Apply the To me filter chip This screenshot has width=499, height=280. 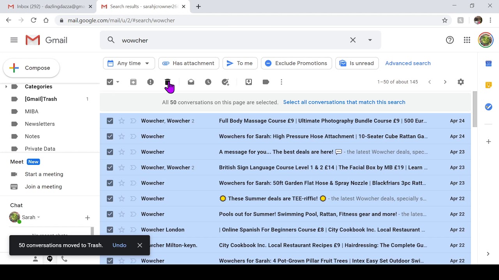pos(240,63)
